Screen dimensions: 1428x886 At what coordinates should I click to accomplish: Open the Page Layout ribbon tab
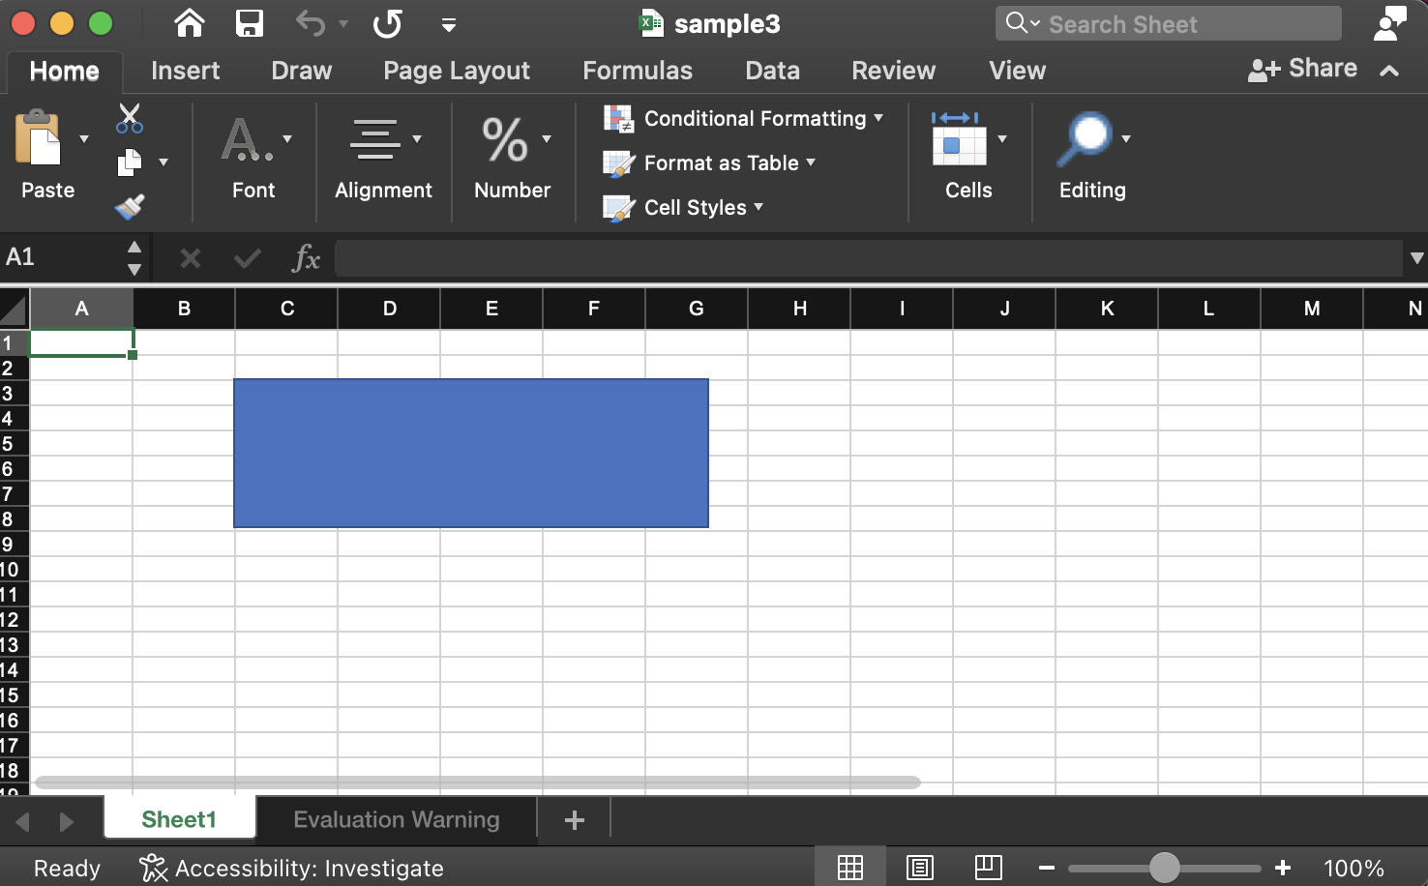(456, 71)
